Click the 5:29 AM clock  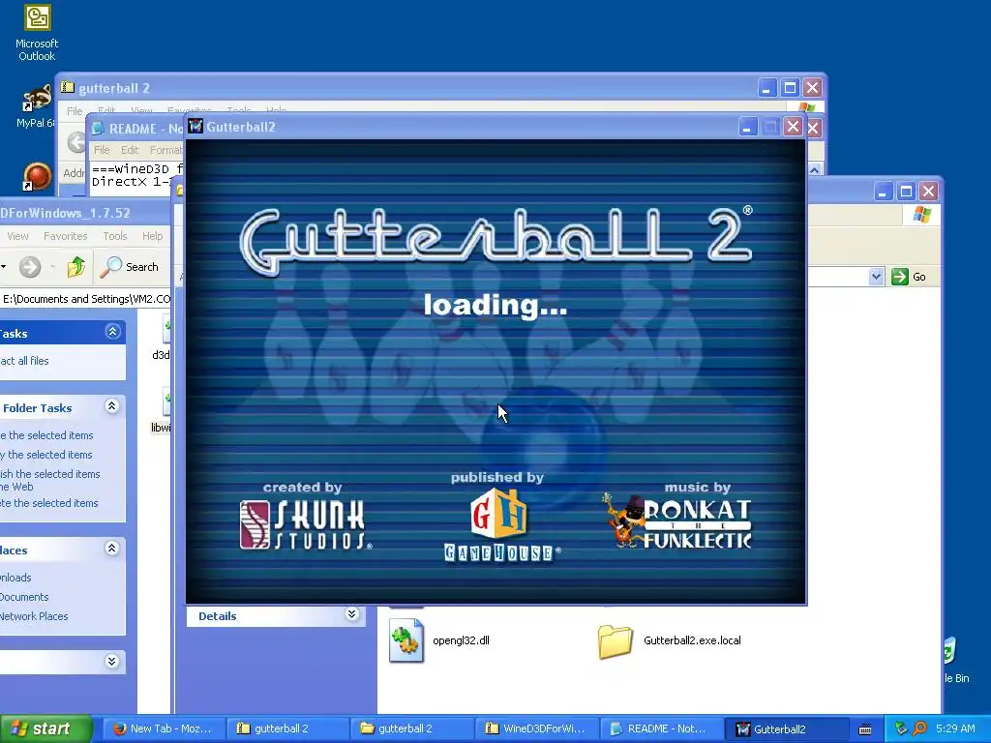[x=955, y=728]
